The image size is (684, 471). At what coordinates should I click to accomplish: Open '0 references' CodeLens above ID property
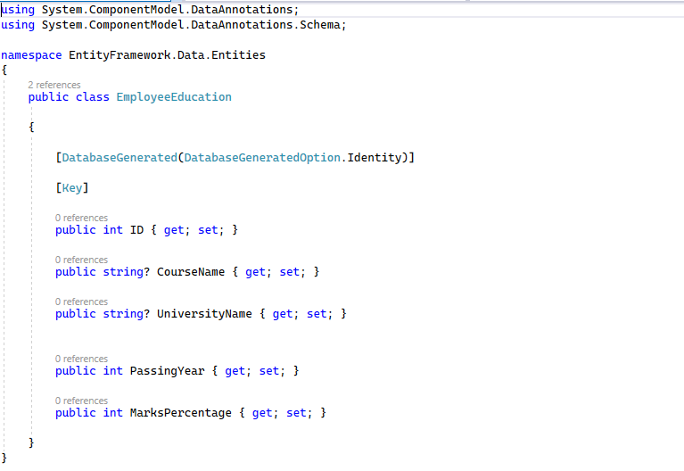click(x=81, y=218)
